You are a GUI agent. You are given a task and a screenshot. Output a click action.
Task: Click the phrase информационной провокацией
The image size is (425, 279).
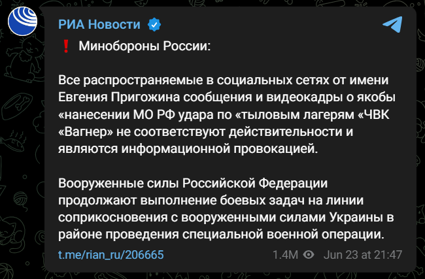pos(220,149)
